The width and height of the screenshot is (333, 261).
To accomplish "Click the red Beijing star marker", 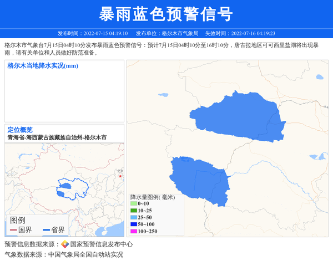I will tap(119, 176).
